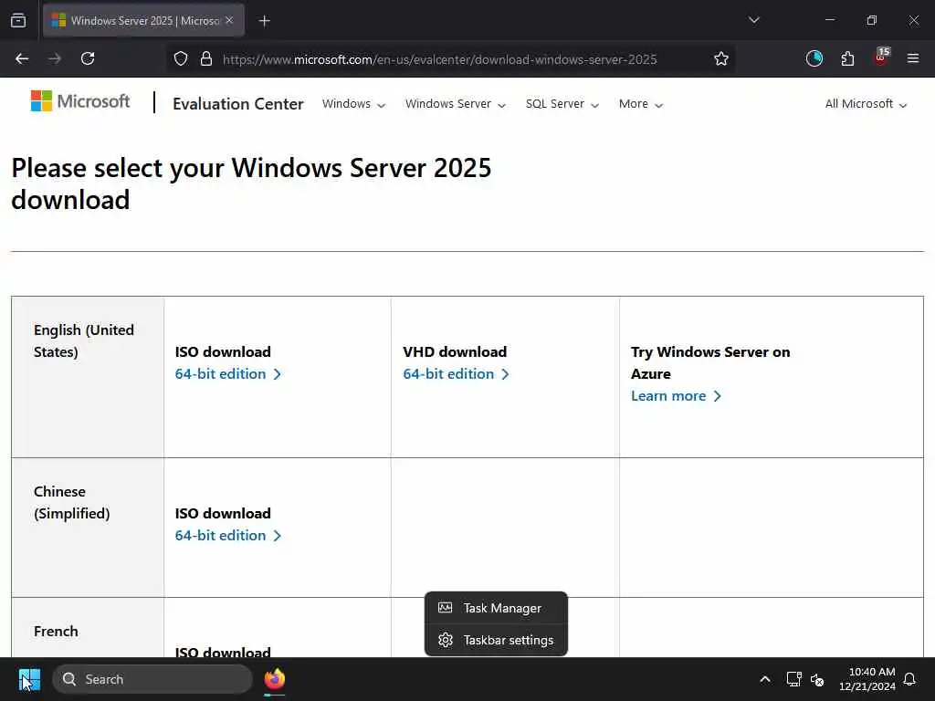Go back to the previous page
The image size is (935, 701).
[x=22, y=58]
